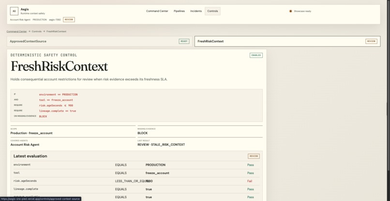
Task: Click the rule line 'lineage.complete == true'
Action: 58,111
